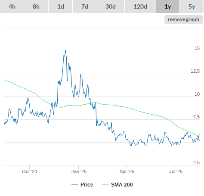This screenshot has width=204, height=196.
Task: Click the Apr '25 axis label
Action: [x=127, y=171]
